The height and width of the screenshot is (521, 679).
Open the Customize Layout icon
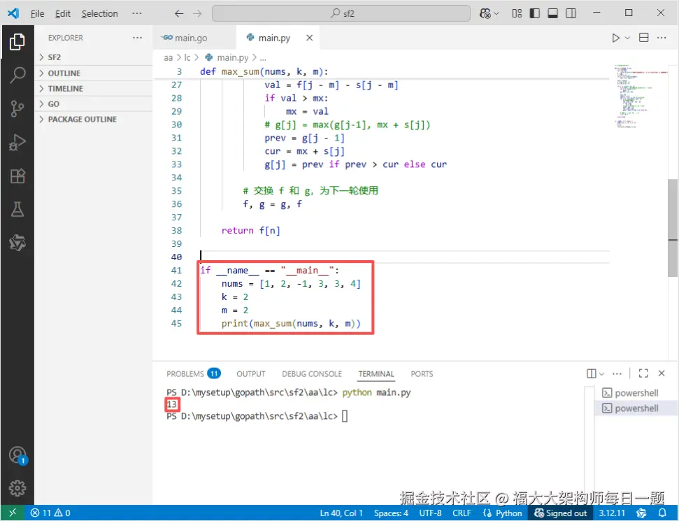pos(517,13)
